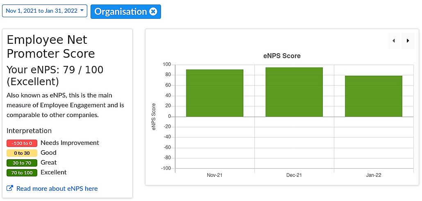
Task: Click the 'eNPS Score' chart title
Action: pos(281,56)
